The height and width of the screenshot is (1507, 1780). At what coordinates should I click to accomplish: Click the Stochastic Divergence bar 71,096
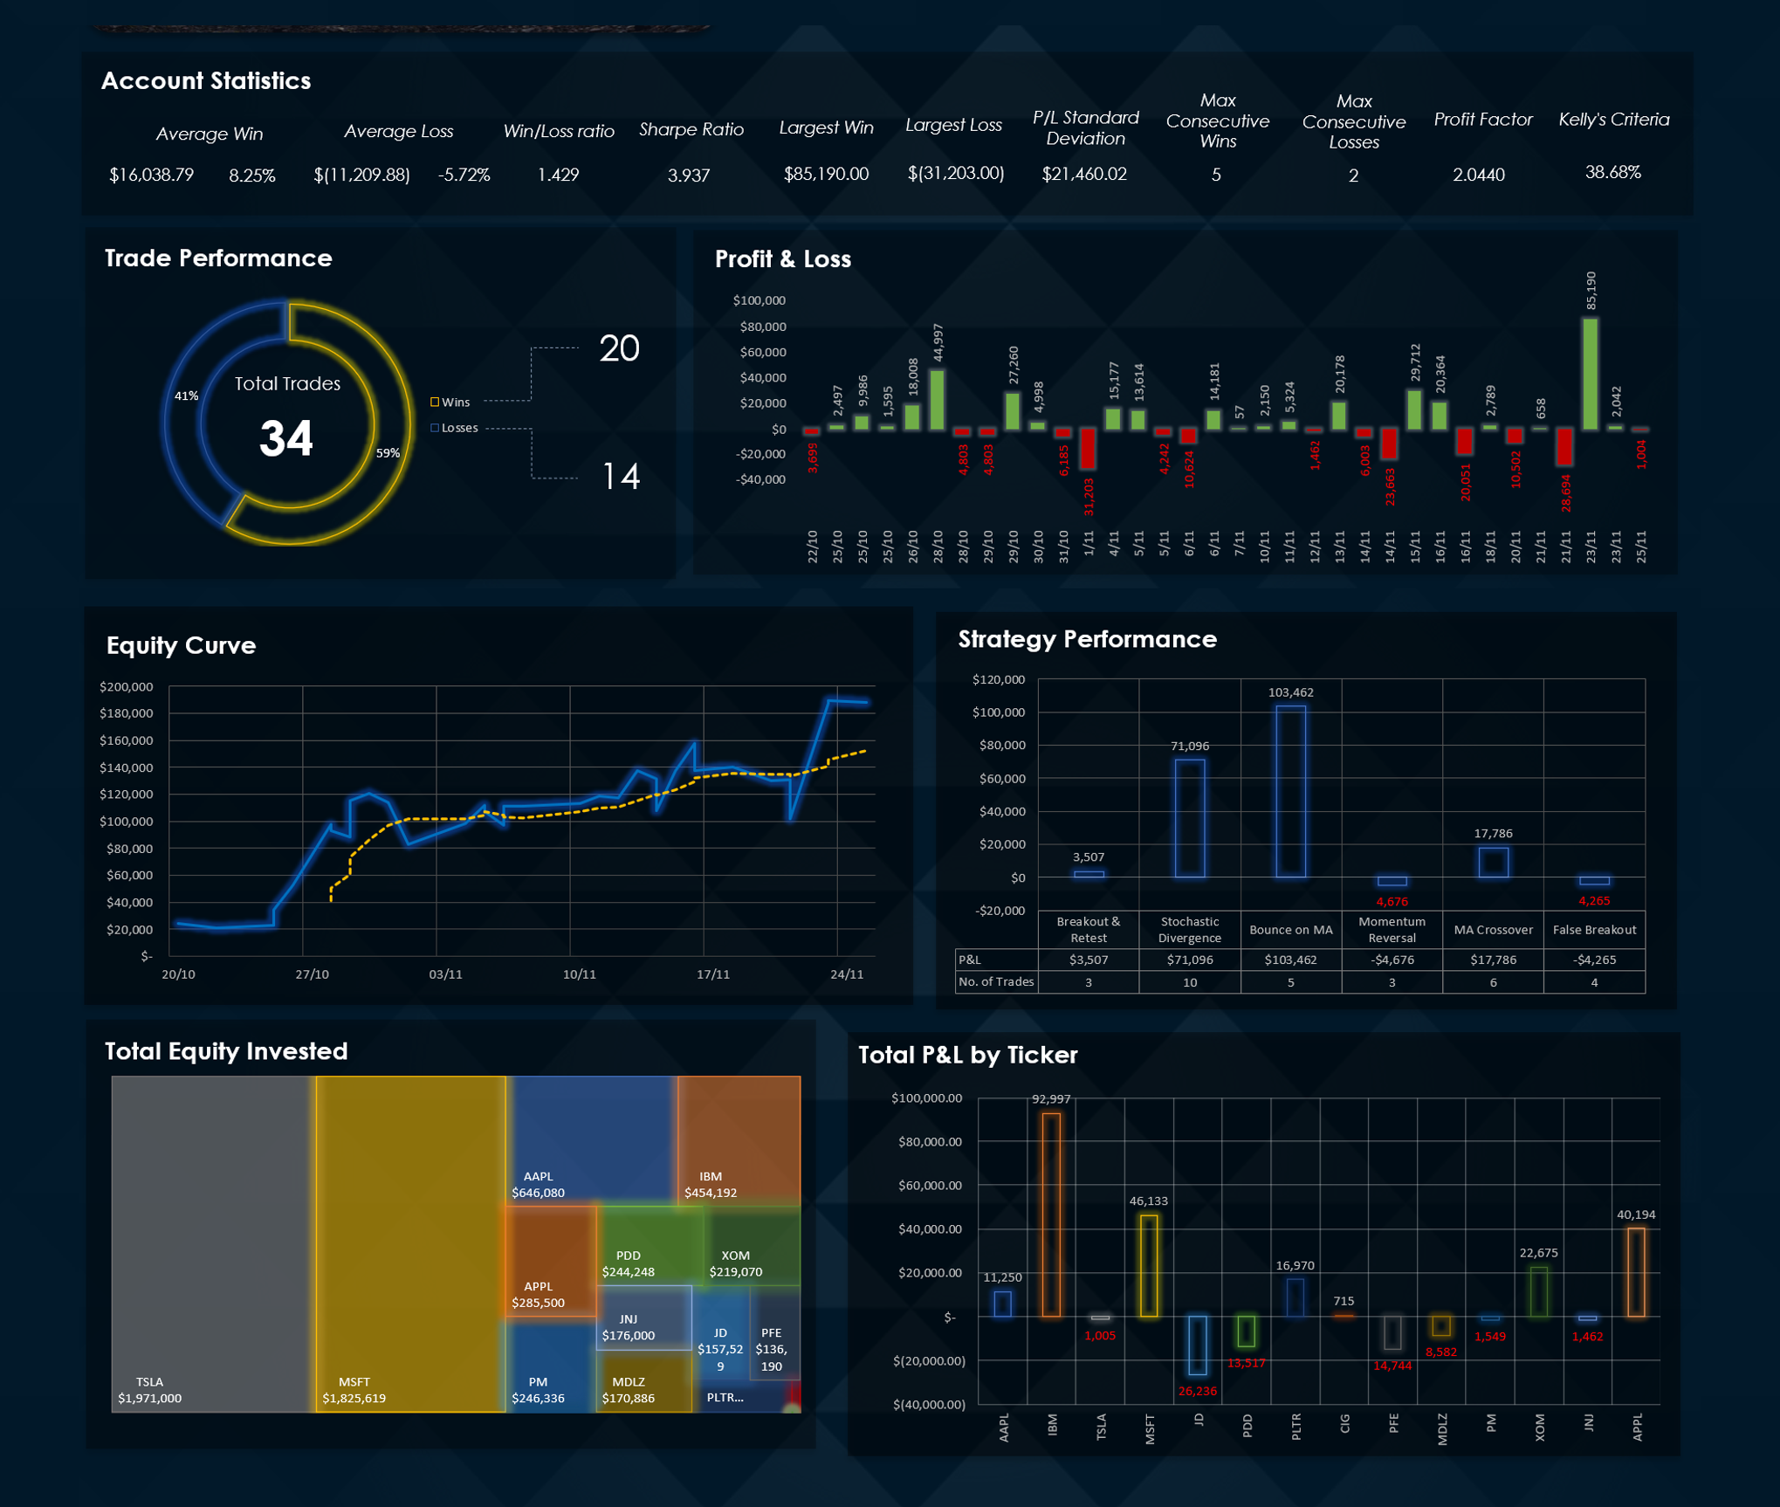point(1189,818)
